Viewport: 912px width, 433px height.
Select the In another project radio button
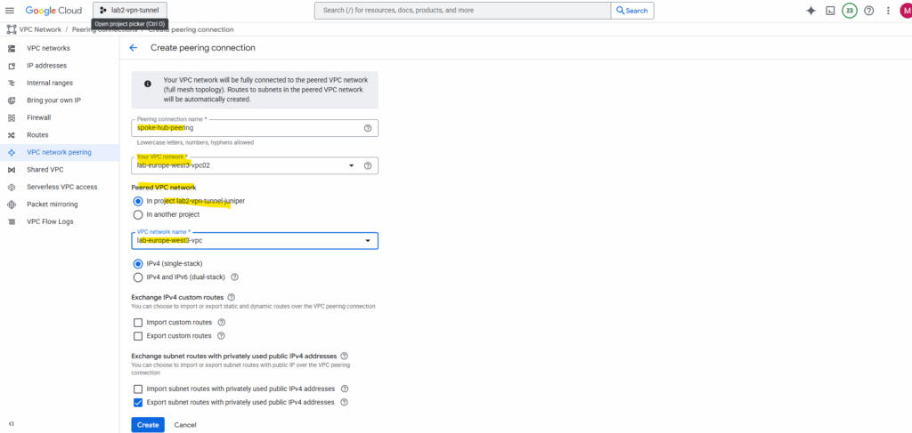click(138, 214)
